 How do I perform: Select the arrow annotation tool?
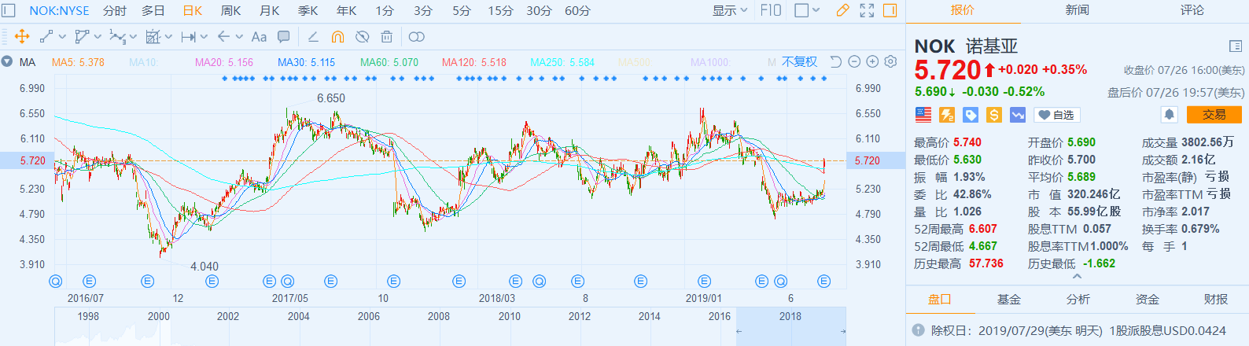click(x=223, y=37)
